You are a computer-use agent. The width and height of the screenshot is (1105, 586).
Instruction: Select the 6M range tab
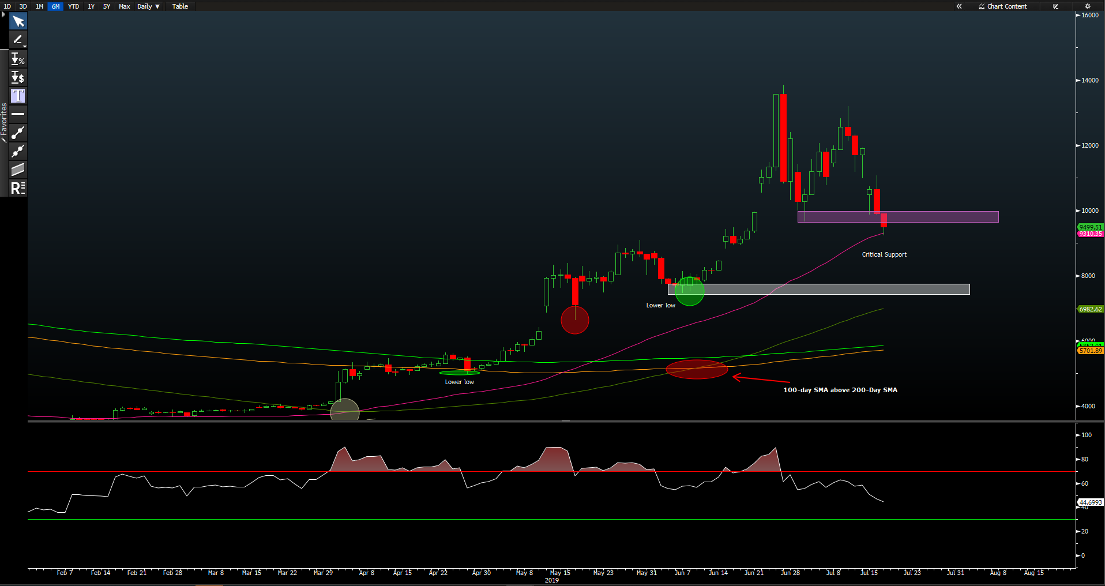[55, 6]
